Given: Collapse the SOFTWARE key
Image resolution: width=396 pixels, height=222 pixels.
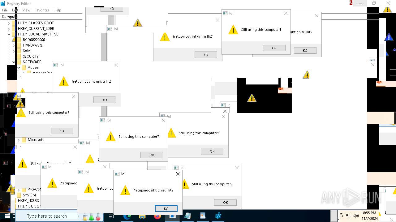Looking at the screenshot, I should [x=14, y=62].
